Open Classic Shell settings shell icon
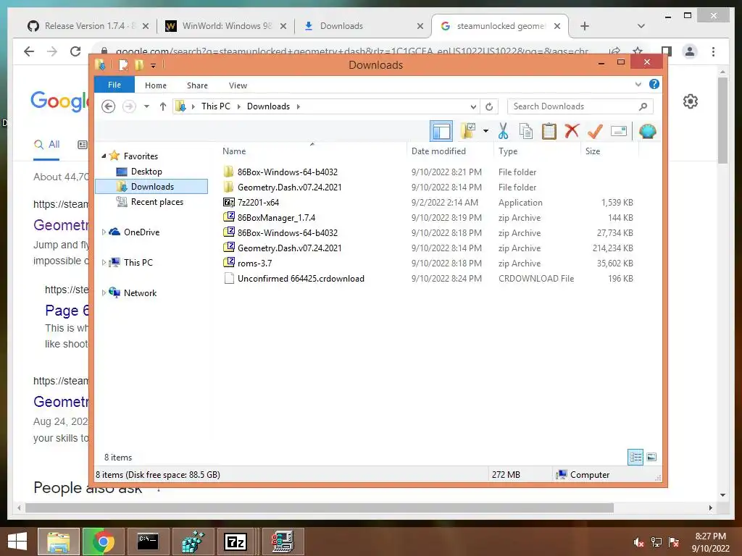742x556 pixels. 647,131
